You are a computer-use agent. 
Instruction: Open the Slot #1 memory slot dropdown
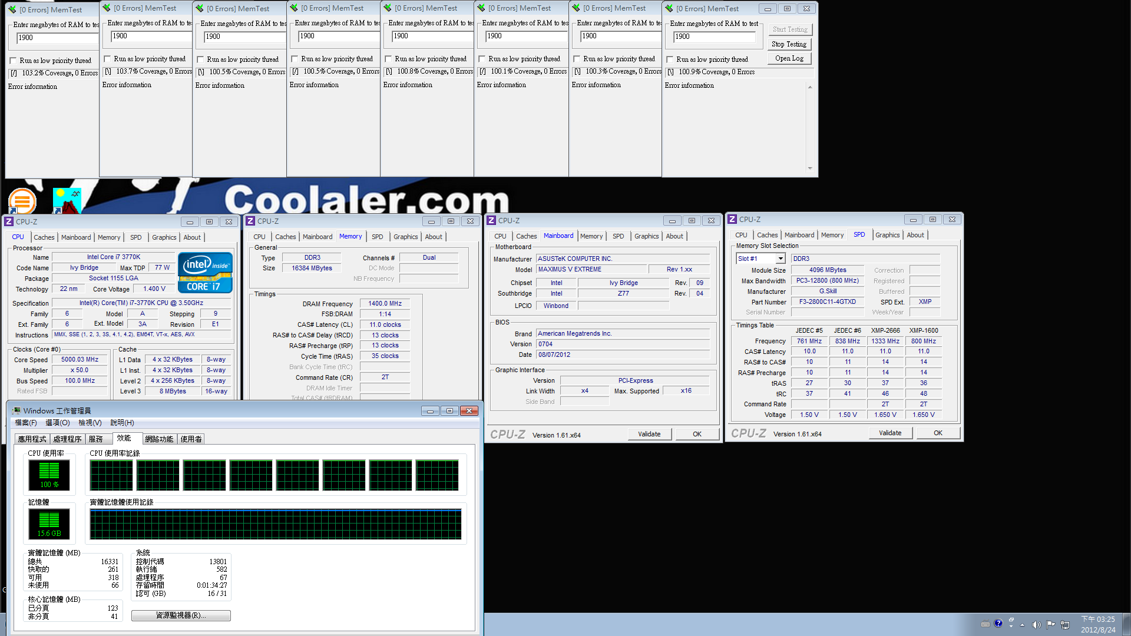780,259
